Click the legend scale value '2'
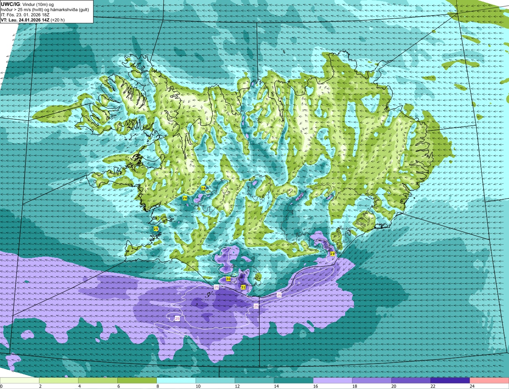Screen dimensions: 509x389 coord(40,386)
